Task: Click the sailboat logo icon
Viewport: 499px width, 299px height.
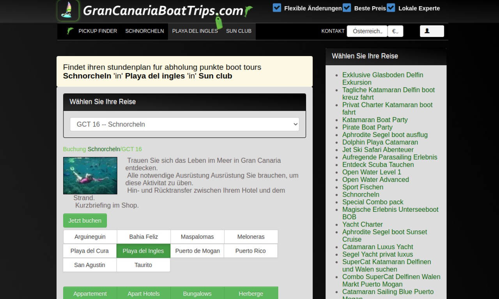Action: [68, 10]
